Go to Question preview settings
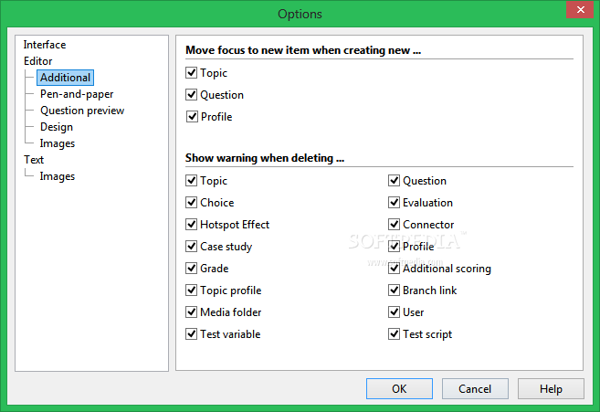This screenshot has height=412, width=600. 82,111
